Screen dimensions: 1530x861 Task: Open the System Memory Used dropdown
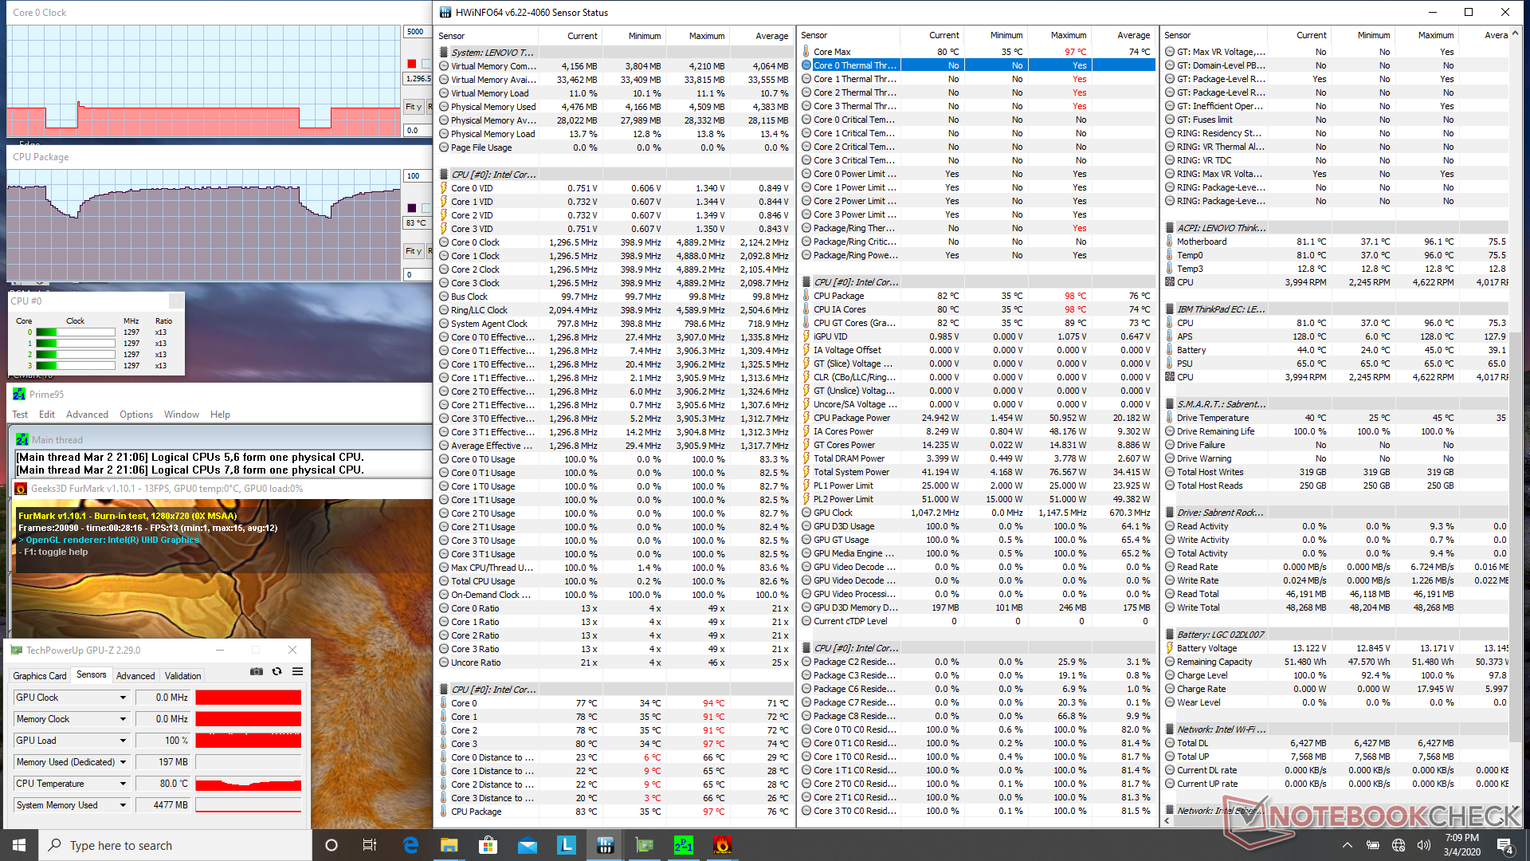(123, 805)
